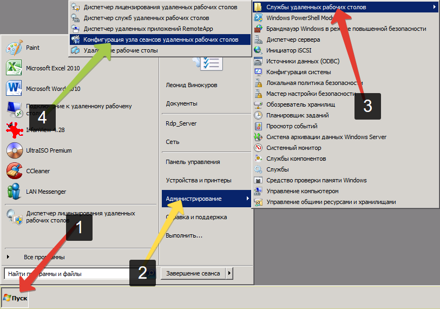The image size is (440, 309).
Task: Open UltraISO Premium disc icon
Action: 15,150
